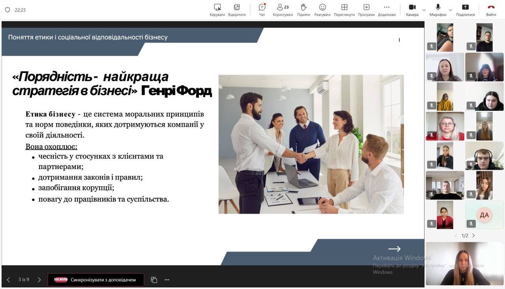Raise hand with Підняти button

pyautogui.click(x=303, y=9)
